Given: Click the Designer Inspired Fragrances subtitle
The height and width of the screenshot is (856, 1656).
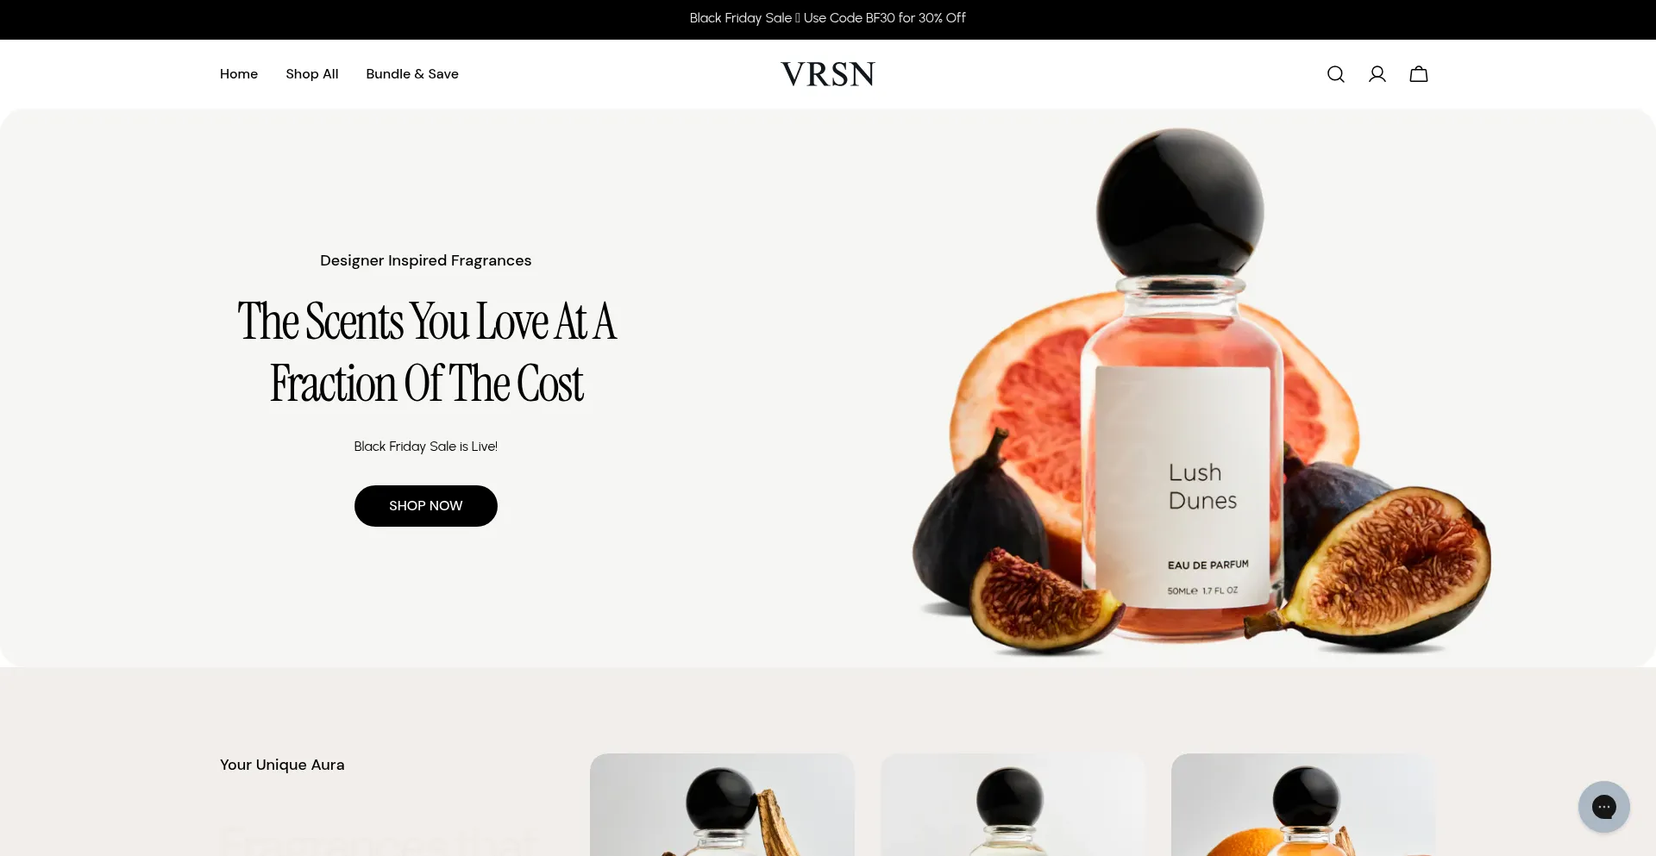Looking at the screenshot, I should pos(426,260).
